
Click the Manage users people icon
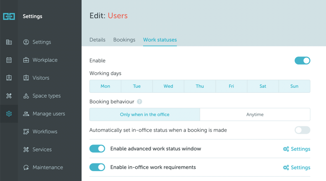(26, 114)
